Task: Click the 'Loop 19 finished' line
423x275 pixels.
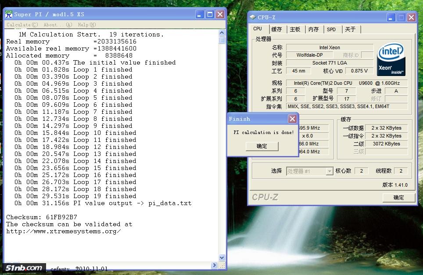Action: pyautogui.click(x=75, y=196)
